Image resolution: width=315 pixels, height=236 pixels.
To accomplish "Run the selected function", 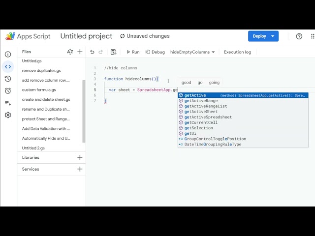I will (x=133, y=52).
